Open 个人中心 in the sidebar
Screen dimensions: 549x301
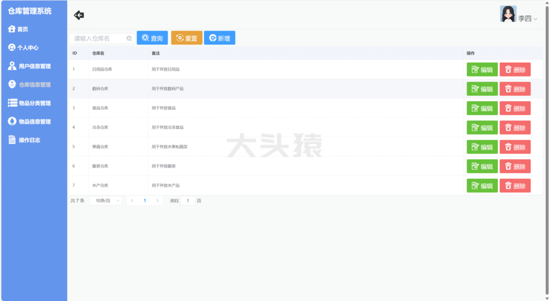[23, 48]
